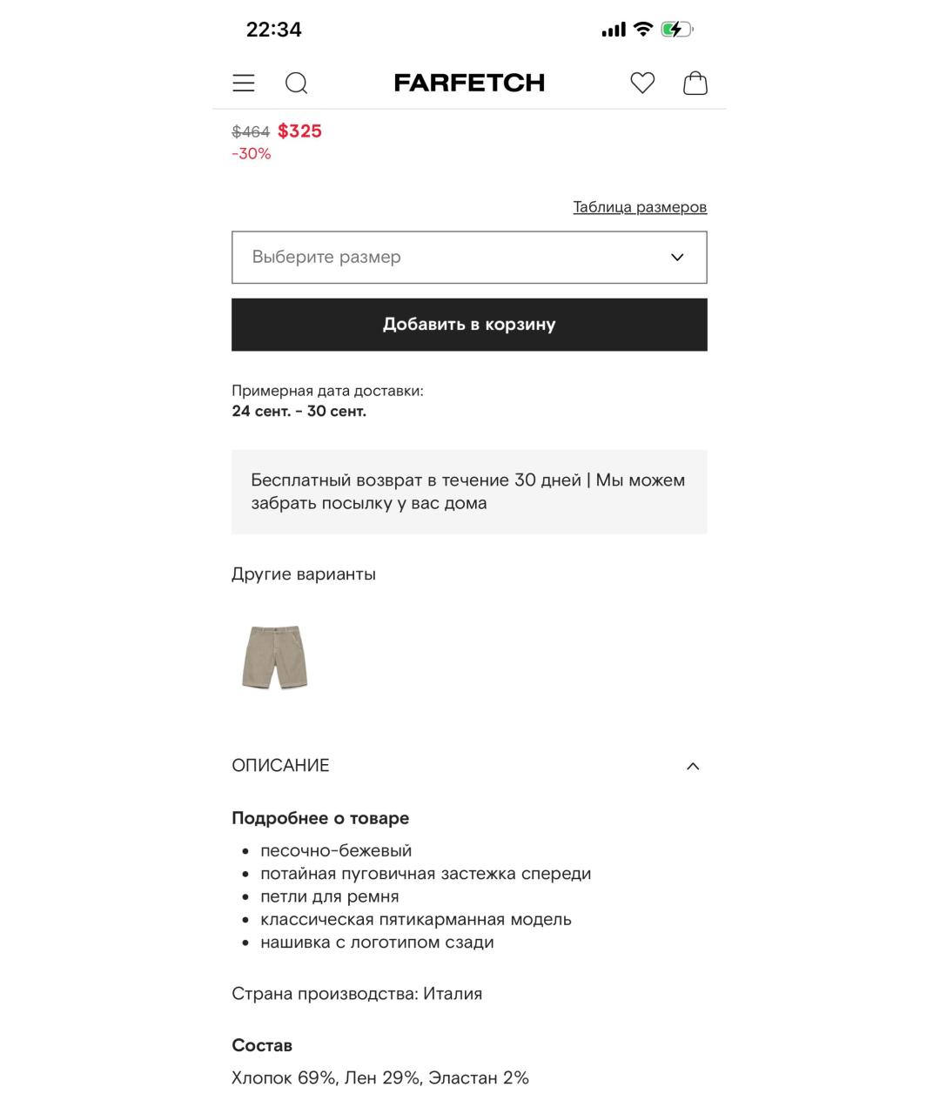This screenshot has height=1114, width=940.
Task: Click the size dropdown chevron arrow
Action: (677, 258)
